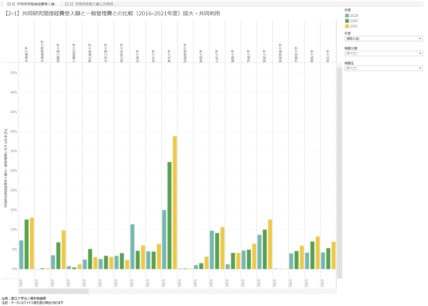Select the yellow 2021 bar for 山形大学
The width and height of the screenshot is (428, 306).
222,248
